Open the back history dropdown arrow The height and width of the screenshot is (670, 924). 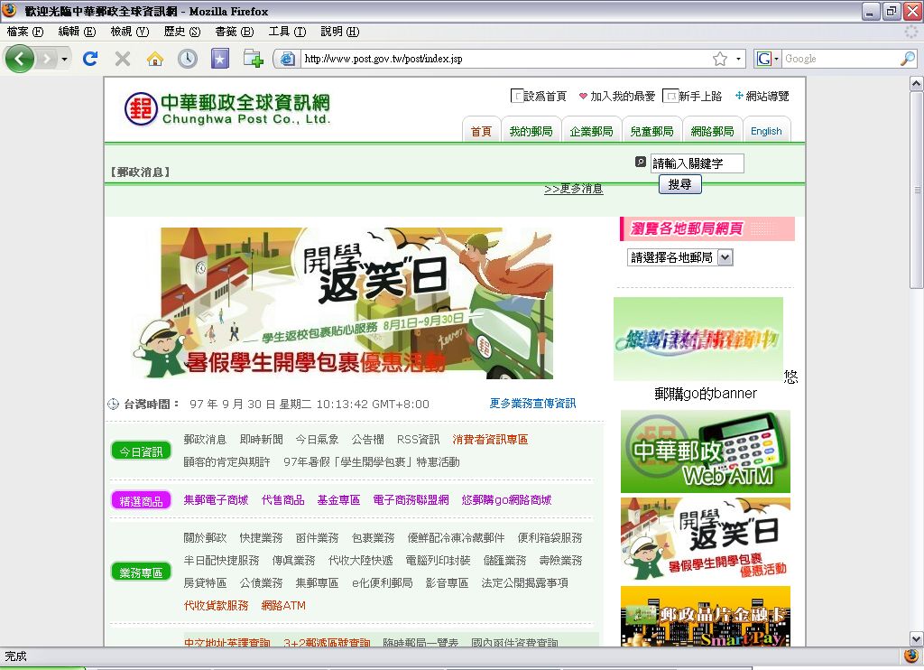point(64,59)
